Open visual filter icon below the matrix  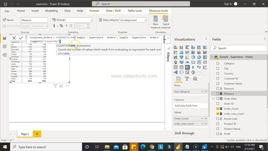pyautogui.click(x=55, y=86)
